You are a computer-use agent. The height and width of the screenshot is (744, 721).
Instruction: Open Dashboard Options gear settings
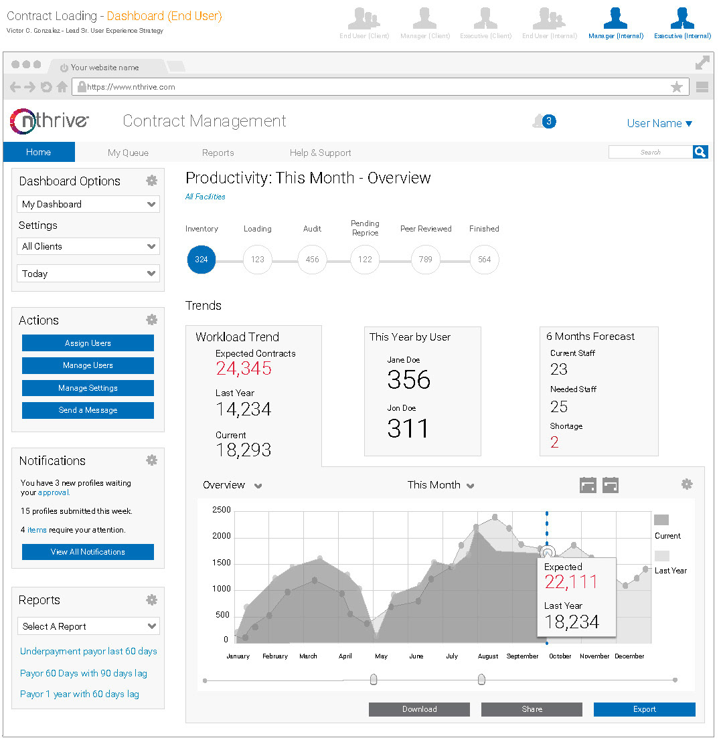click(152, 181)
